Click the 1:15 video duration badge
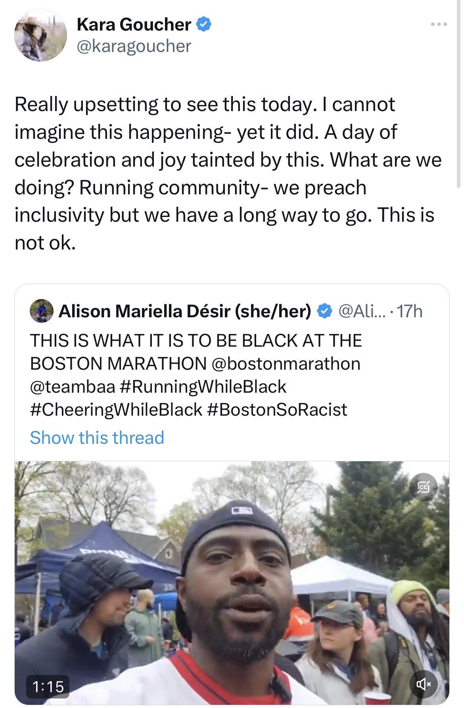464x708 pixels. (48, 686)
